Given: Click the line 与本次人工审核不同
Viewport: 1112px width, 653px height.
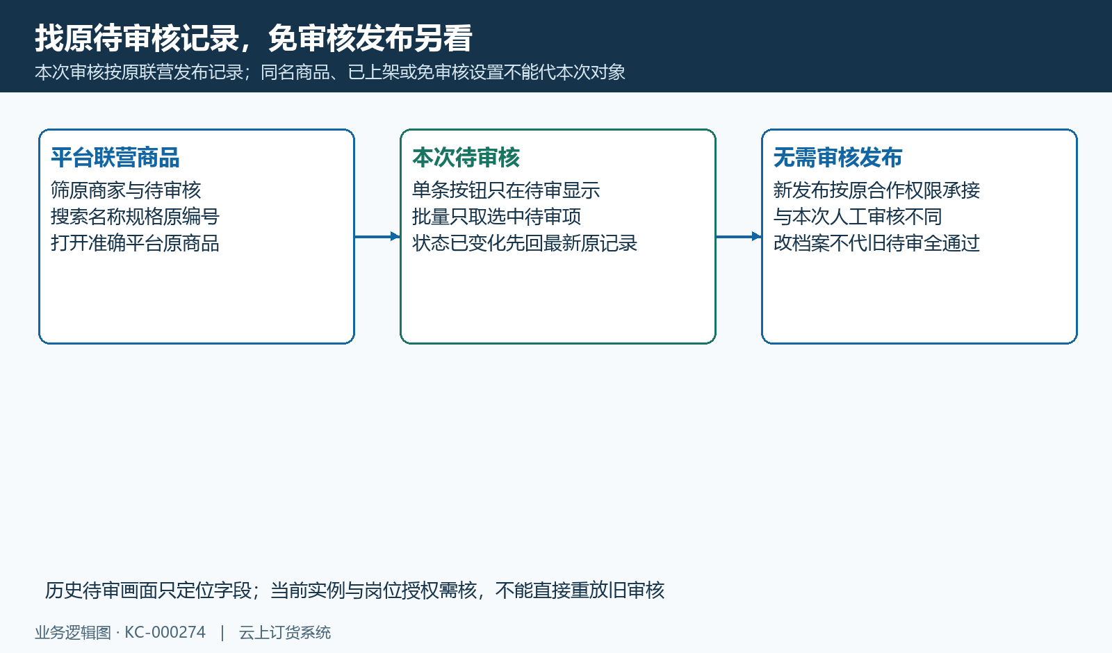Looking at the screenshot, I should (858, 217).
